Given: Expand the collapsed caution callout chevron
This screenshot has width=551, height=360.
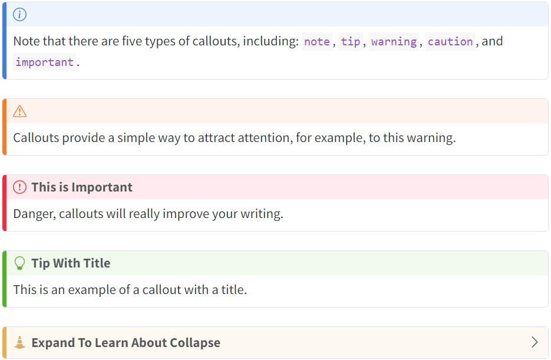Looking at the screenshot, I should 534,342.
